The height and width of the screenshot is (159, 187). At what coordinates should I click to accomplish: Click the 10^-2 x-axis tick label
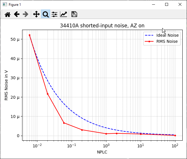[37, 146]
